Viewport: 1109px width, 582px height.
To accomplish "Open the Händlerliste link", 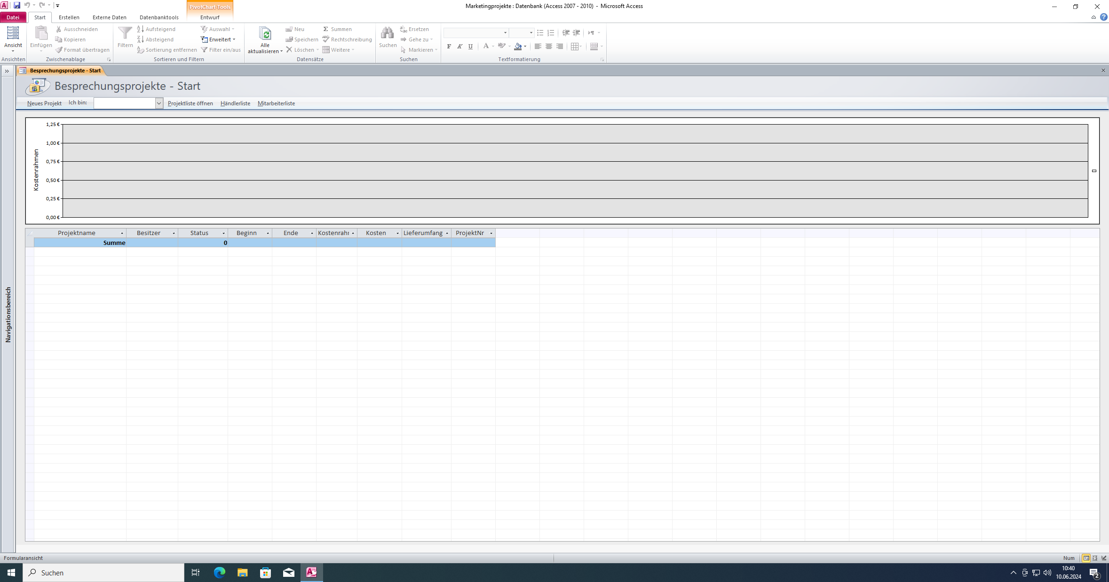I will coord(235,103).
